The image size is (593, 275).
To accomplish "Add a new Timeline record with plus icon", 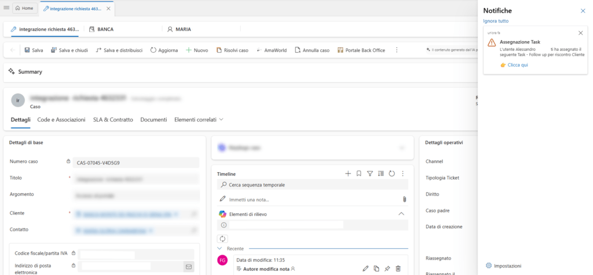I will pos(348,173).
